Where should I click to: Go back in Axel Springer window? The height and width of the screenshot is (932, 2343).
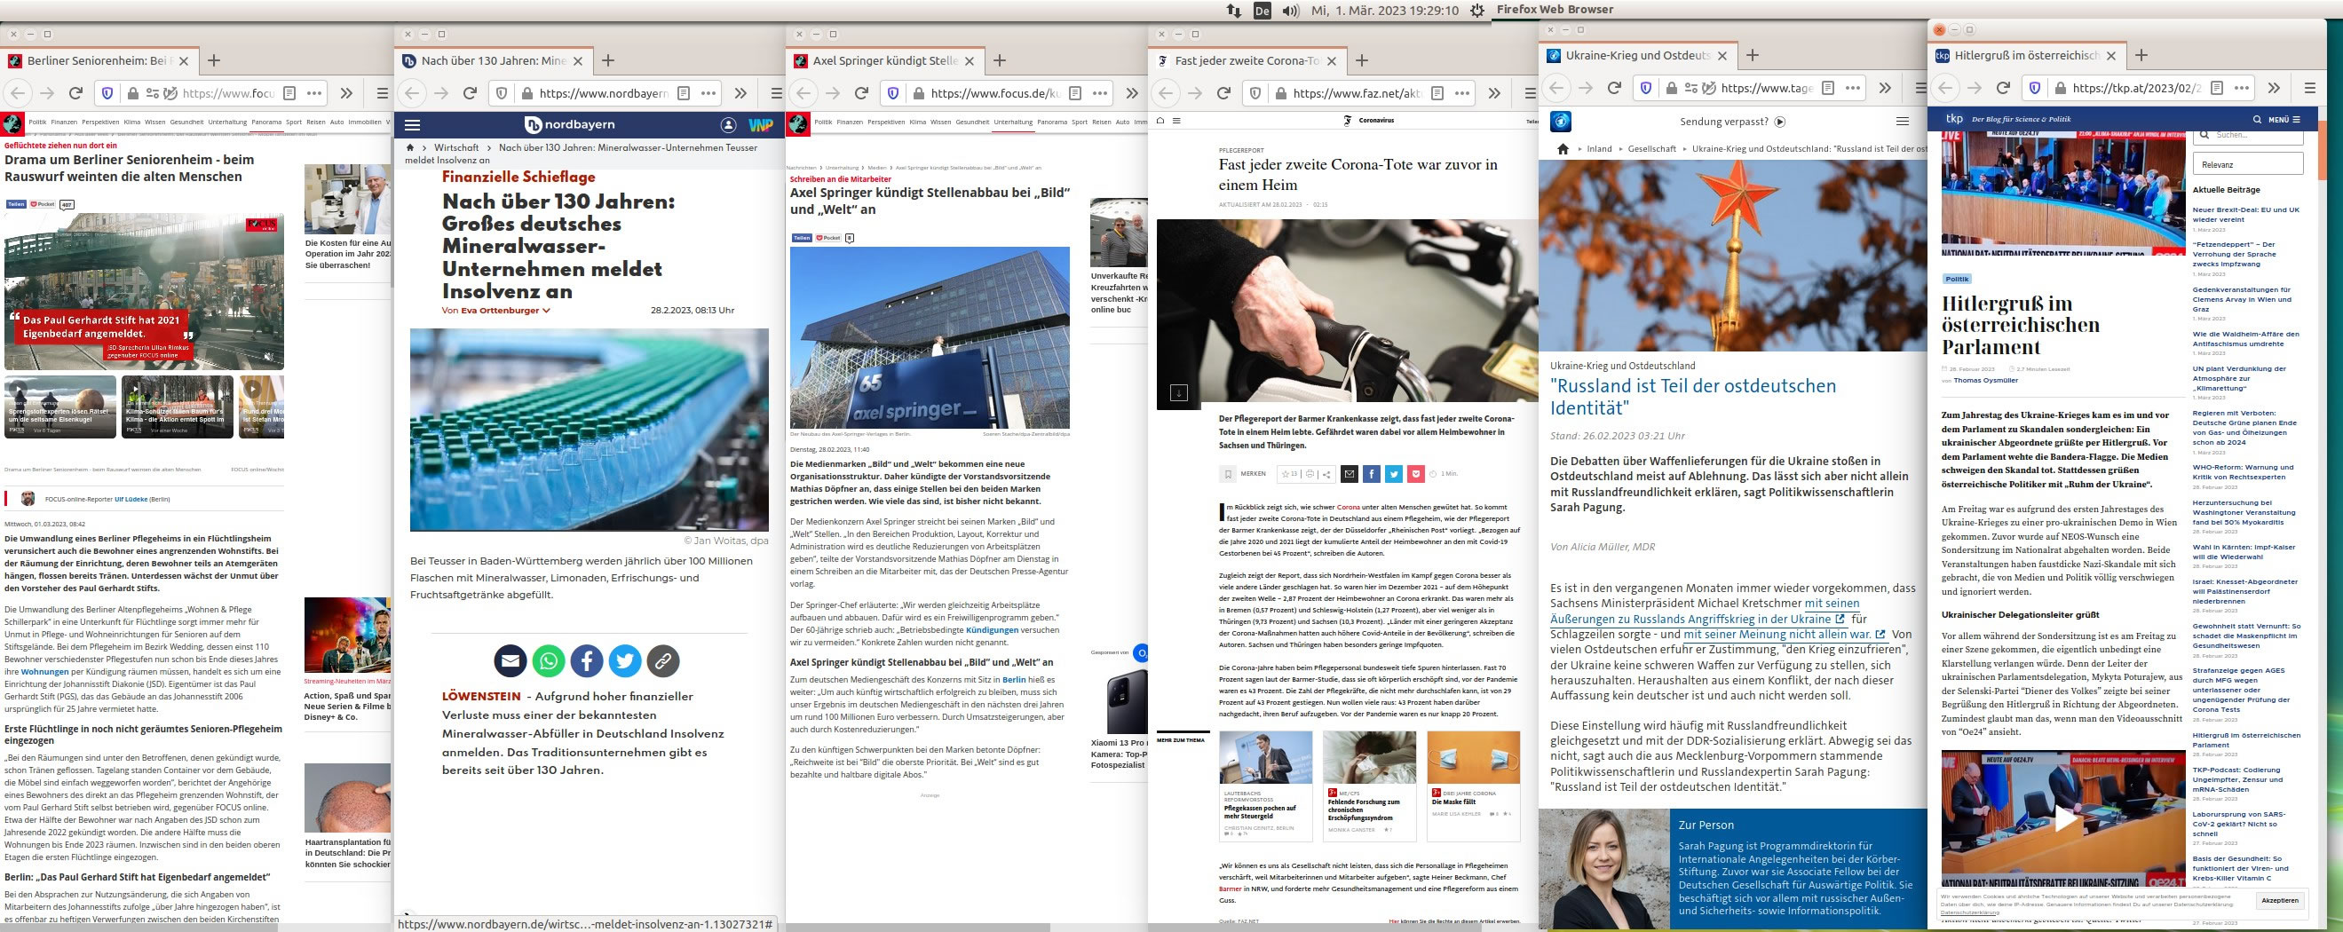(803, 92)
